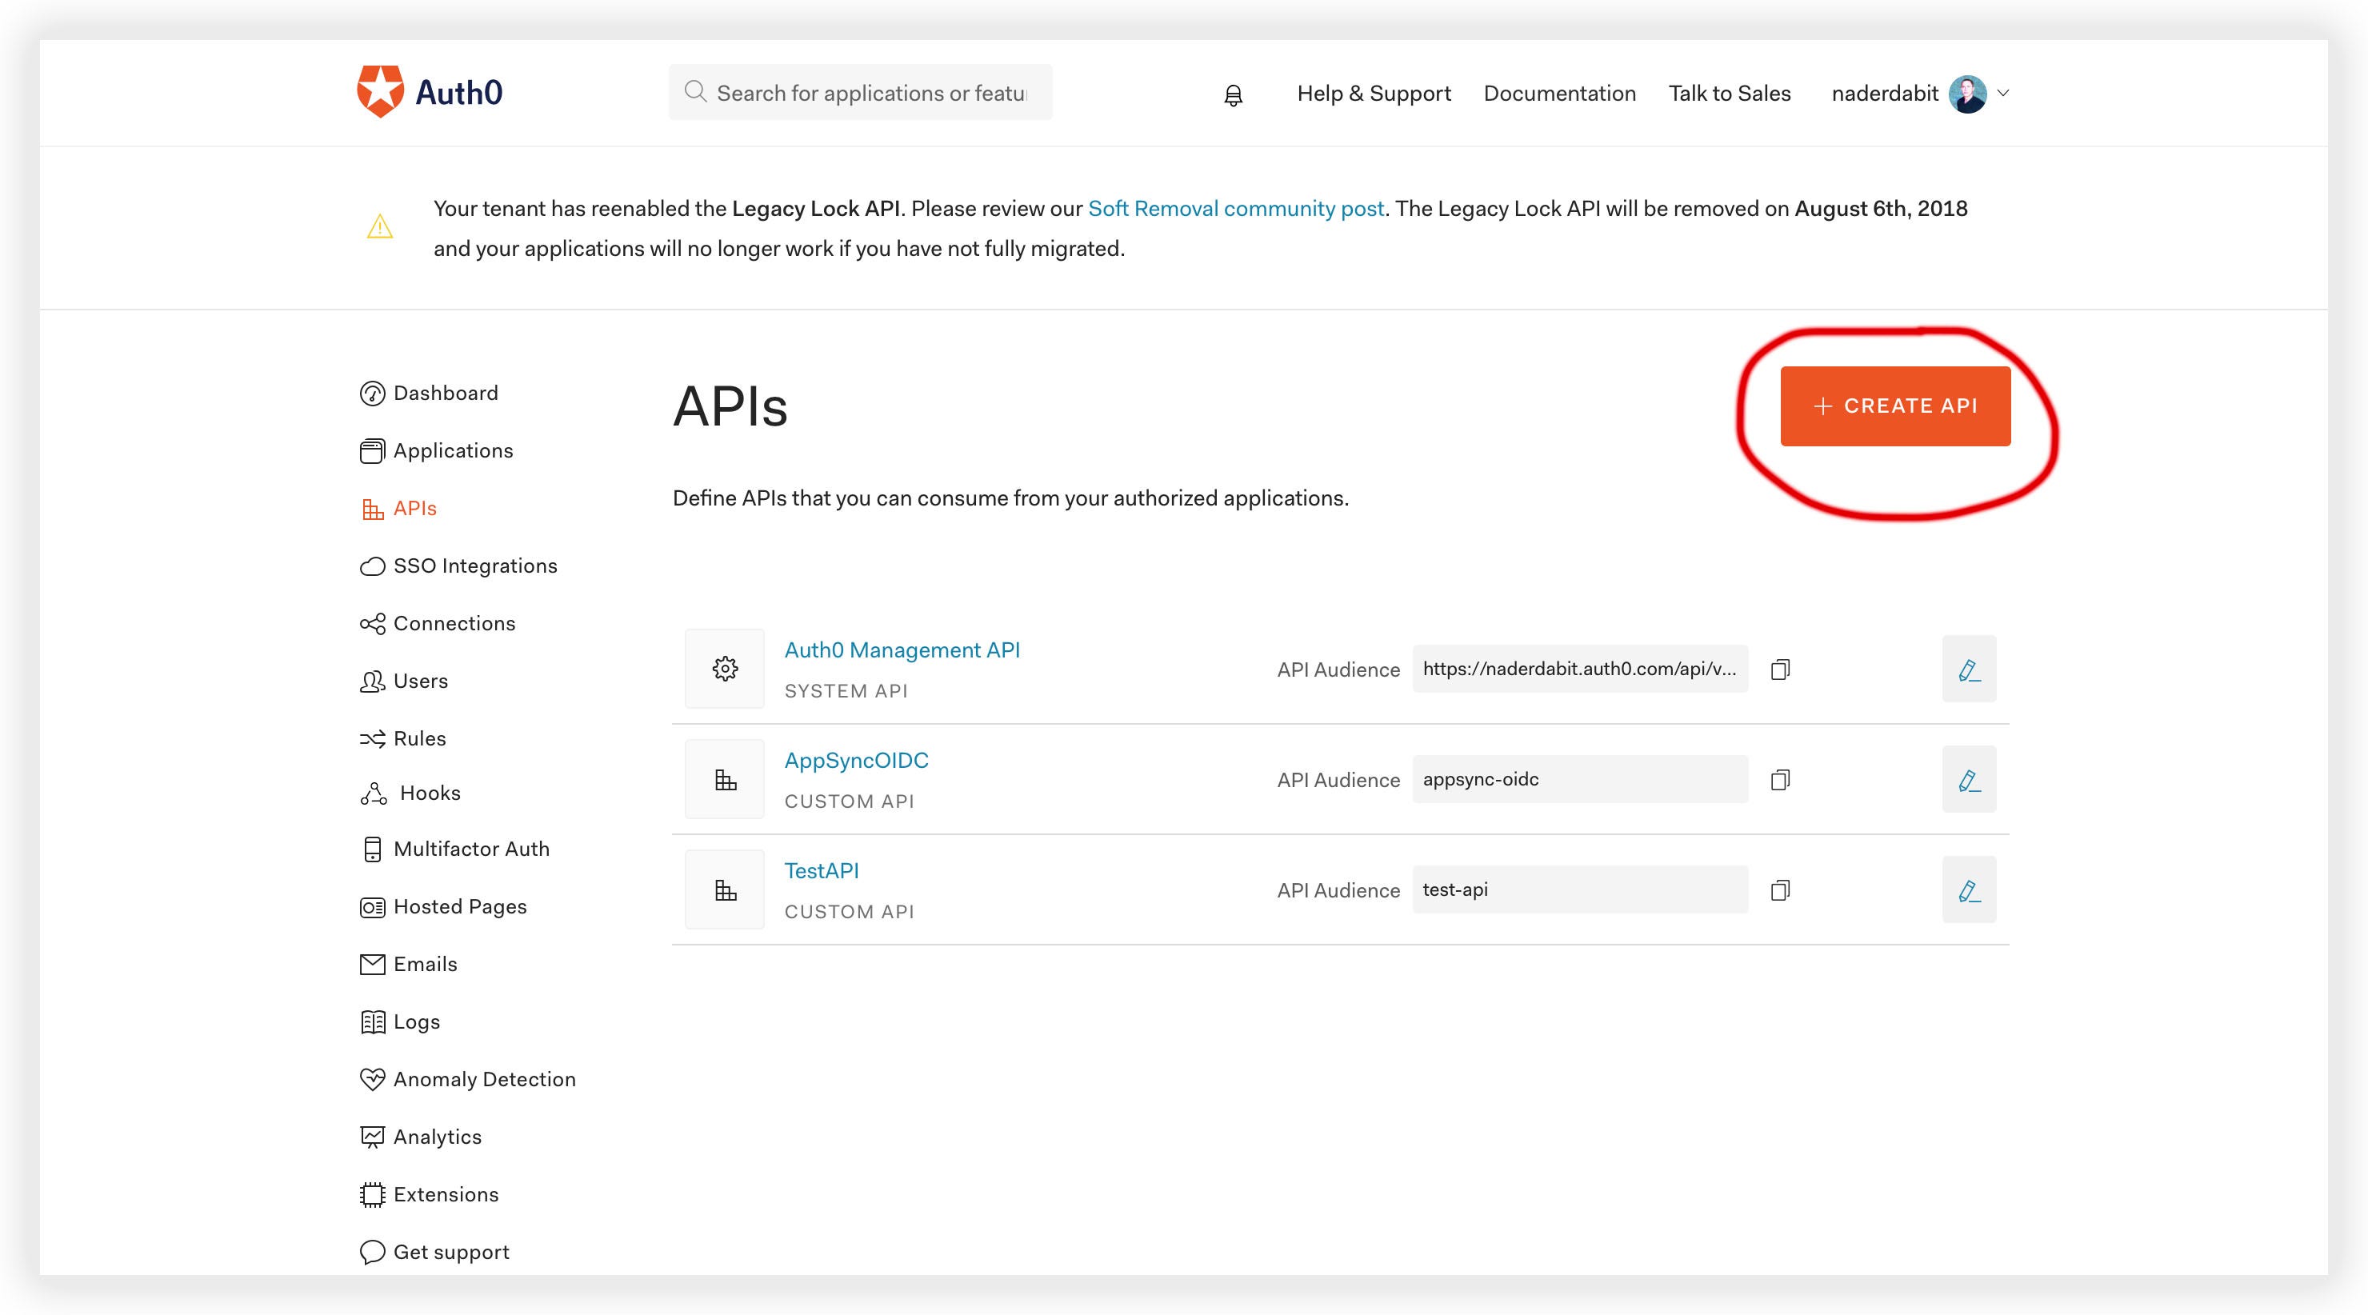
Task: Click the Anomaly Detection heart icon
Action: pos(372,1079)
